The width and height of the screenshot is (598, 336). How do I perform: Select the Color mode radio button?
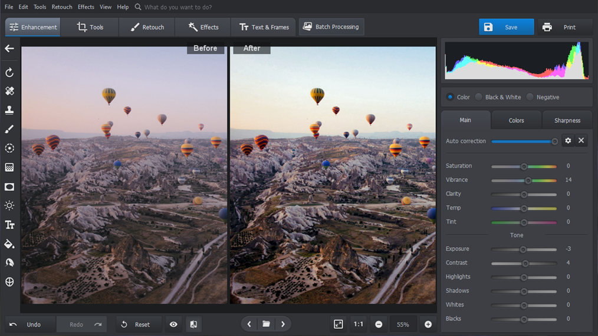point(450,97)
